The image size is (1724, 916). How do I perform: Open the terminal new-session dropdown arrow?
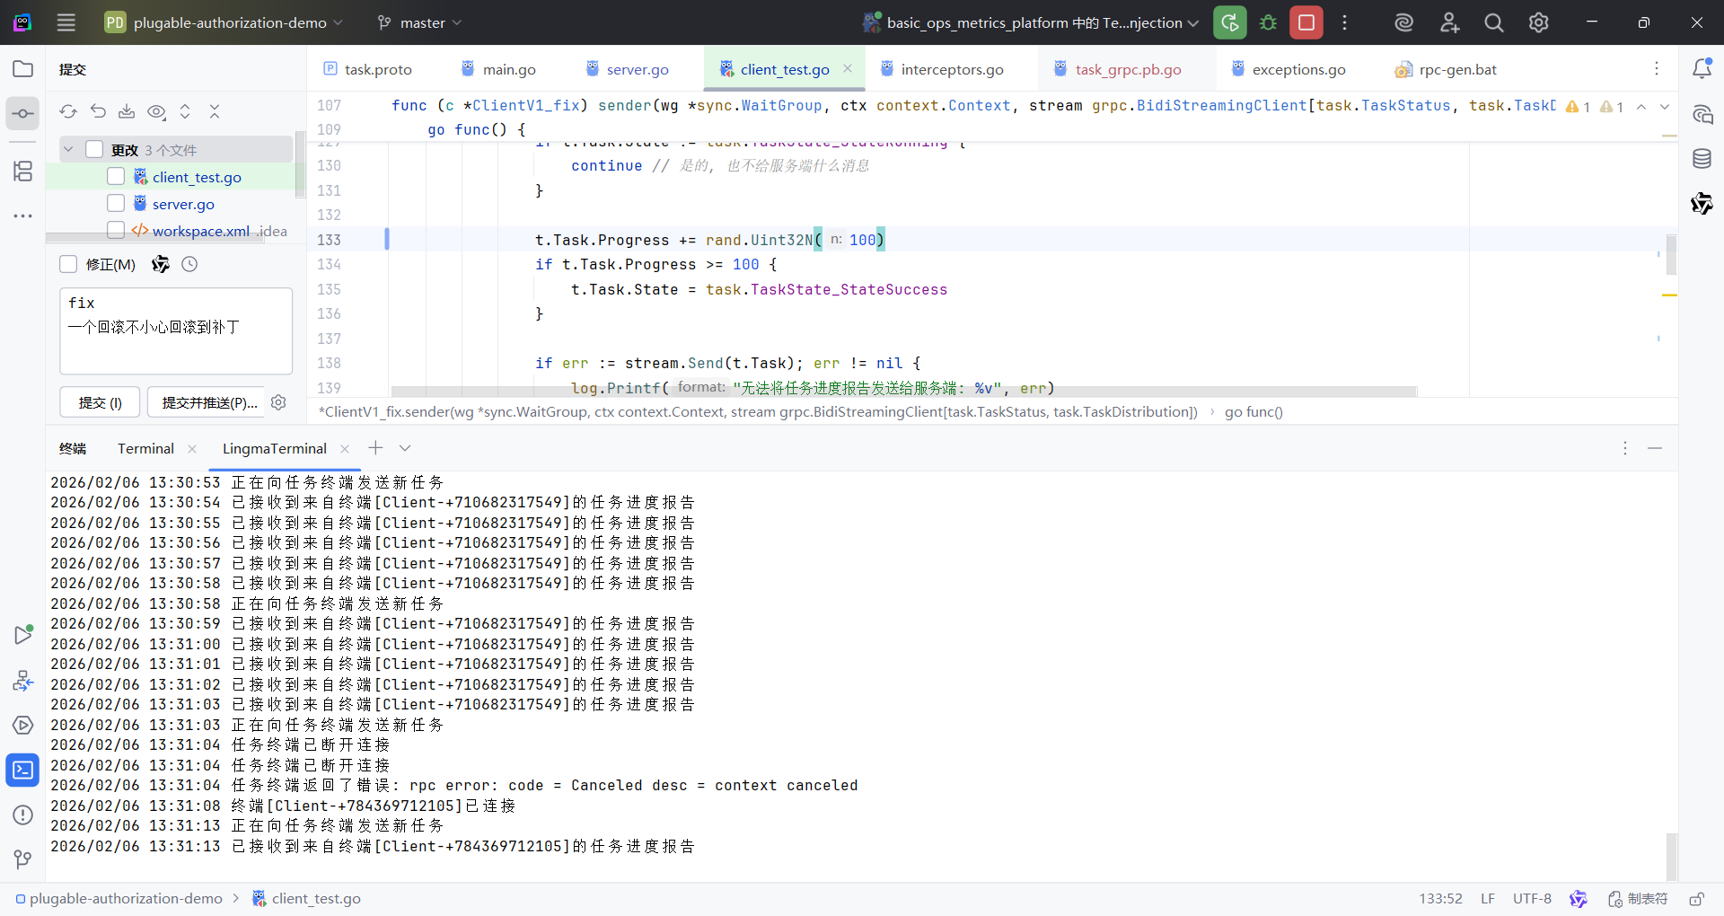click(x=405, y=448)
